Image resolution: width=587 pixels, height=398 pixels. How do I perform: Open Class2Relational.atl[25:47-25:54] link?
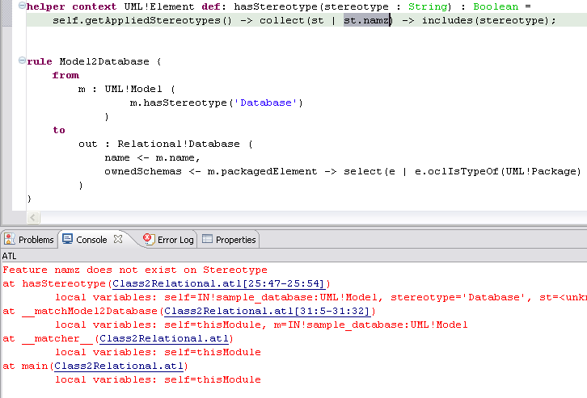(218, 283)
